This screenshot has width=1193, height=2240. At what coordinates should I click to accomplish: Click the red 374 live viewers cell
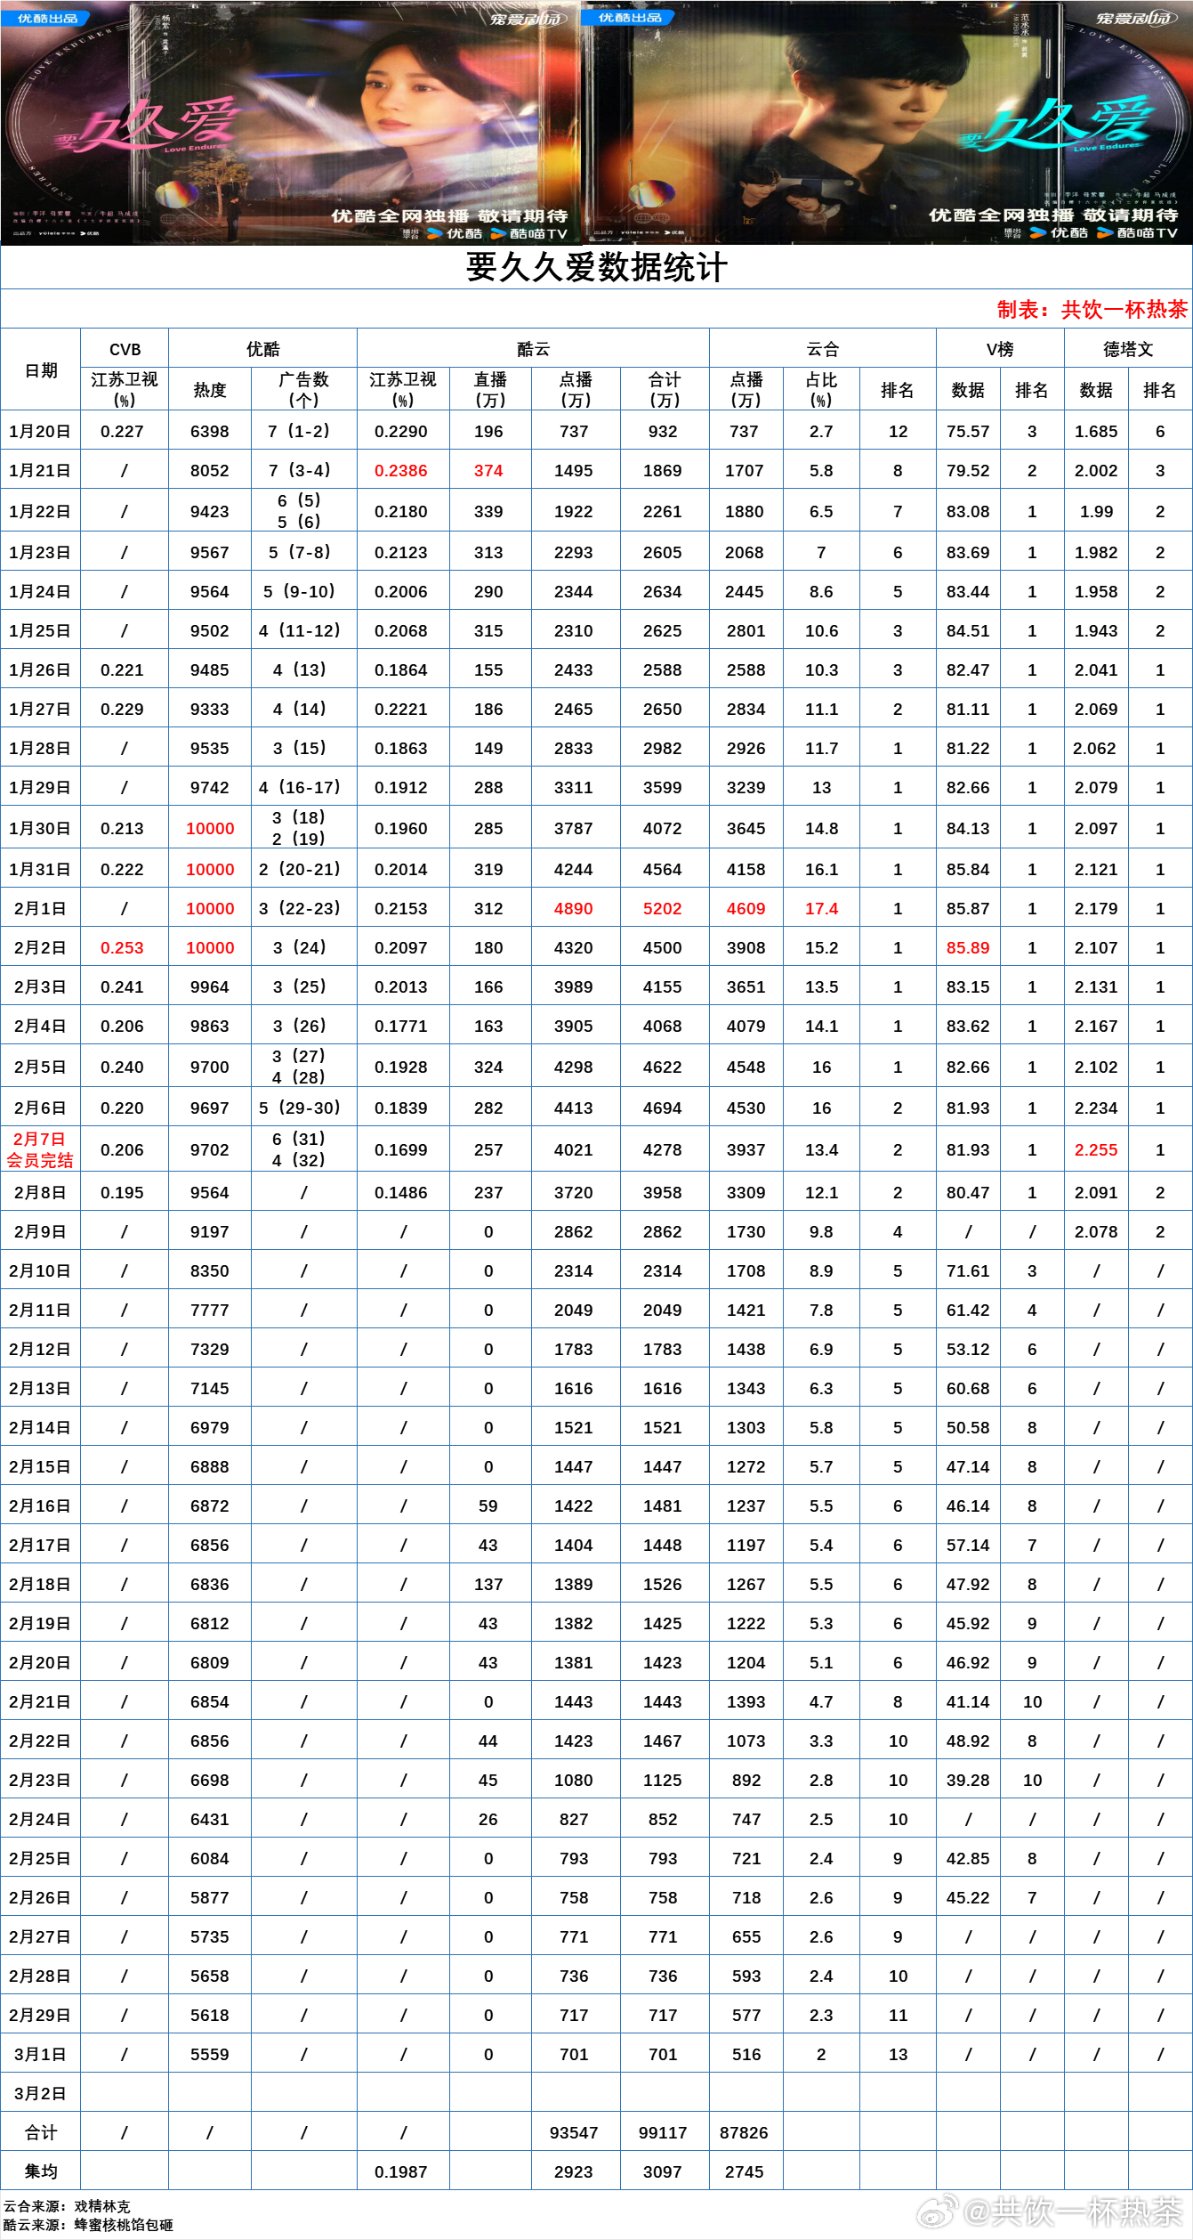(488, 470)
